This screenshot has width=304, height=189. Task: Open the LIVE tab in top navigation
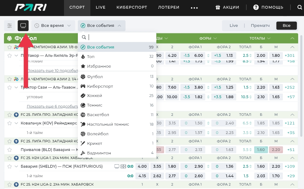pos(100,7)
